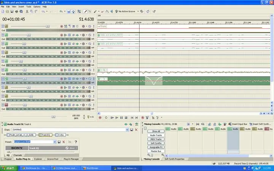Open the Mixing Console properties dropdown arrow
The height and width of the screenshot is (171, 274).
click(193, 124)
